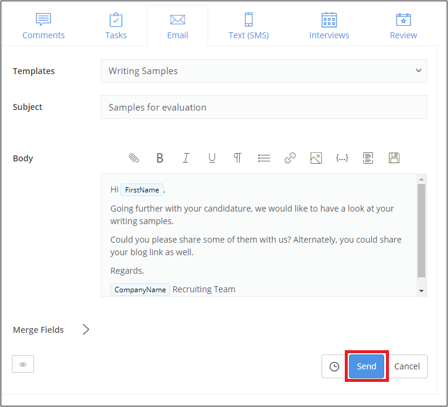
Task: Open the Interviews tab
Action: (329, 26)
